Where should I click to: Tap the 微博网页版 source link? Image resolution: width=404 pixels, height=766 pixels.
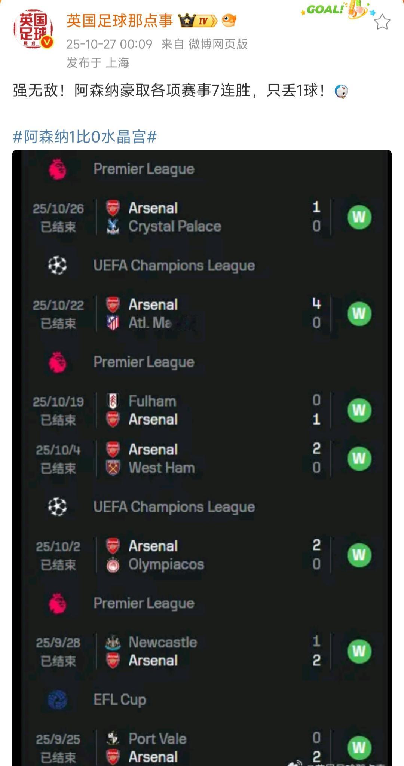coord(218,44)
